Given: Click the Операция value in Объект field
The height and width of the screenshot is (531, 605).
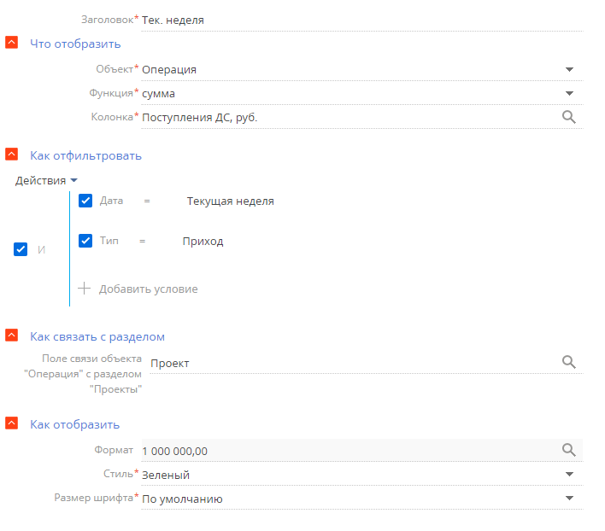Looking at the screenshot, I should 169,70.
